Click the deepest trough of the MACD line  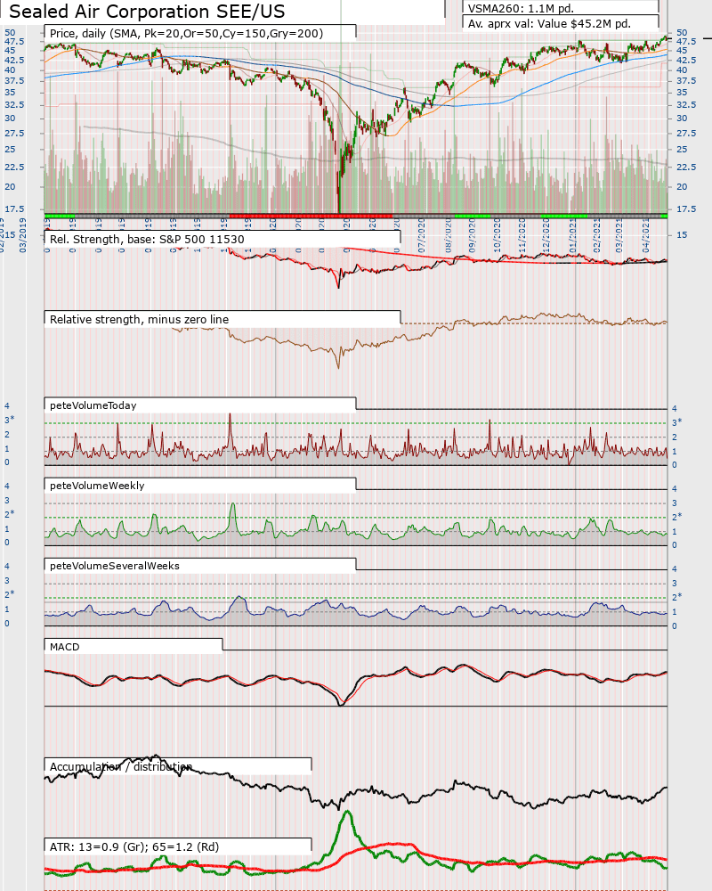tap(341, 704)
